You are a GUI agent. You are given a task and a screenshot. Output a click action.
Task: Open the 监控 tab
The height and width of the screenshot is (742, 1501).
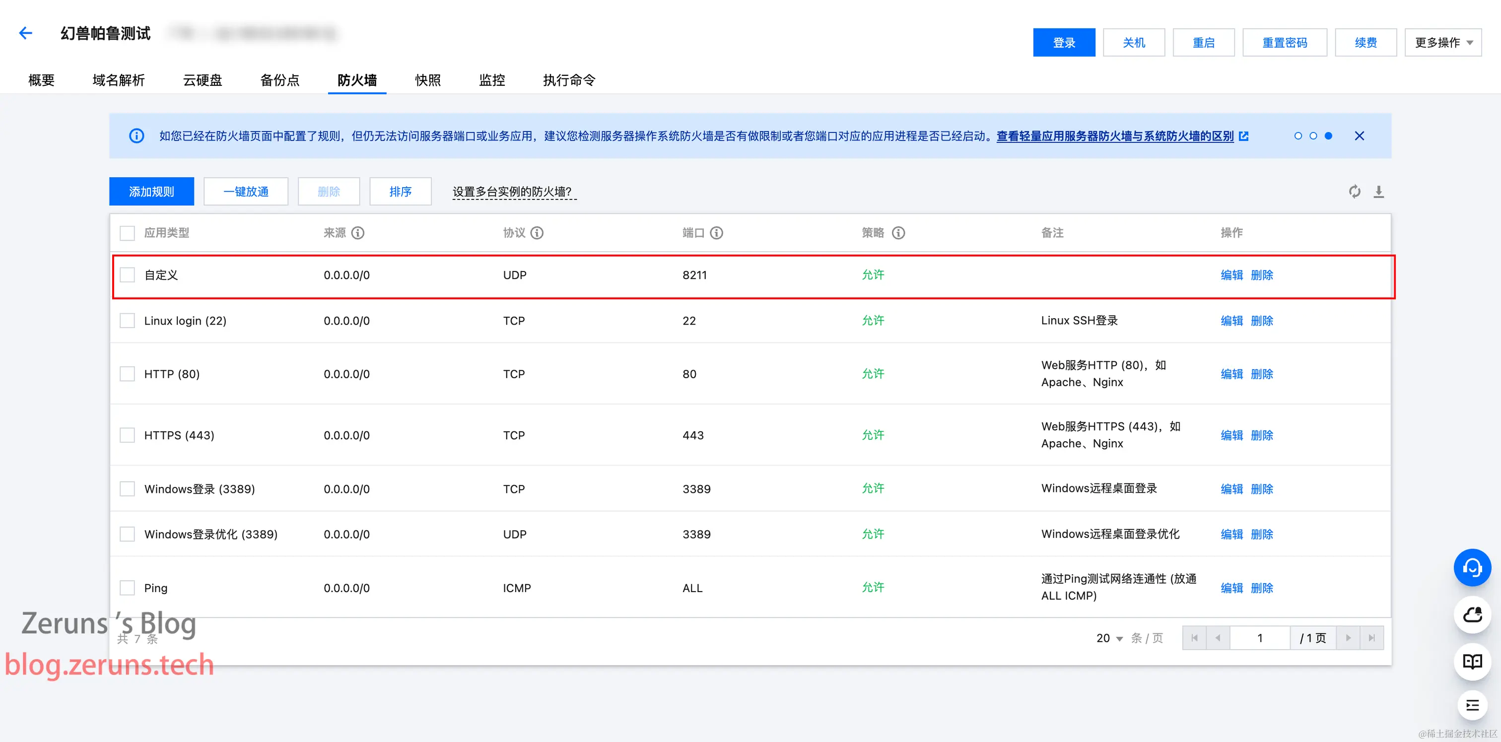492,80
